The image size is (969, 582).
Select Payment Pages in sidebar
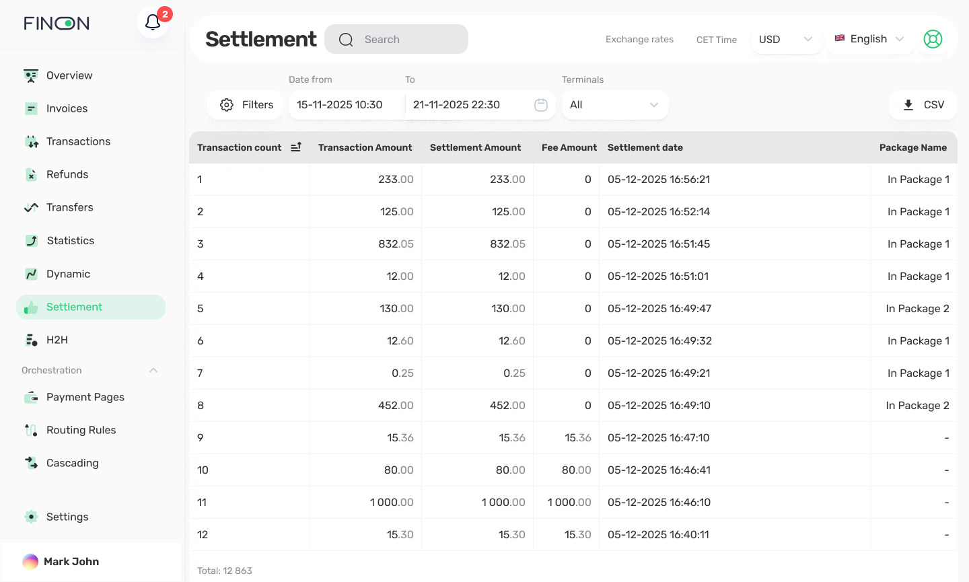click(85, 397)
